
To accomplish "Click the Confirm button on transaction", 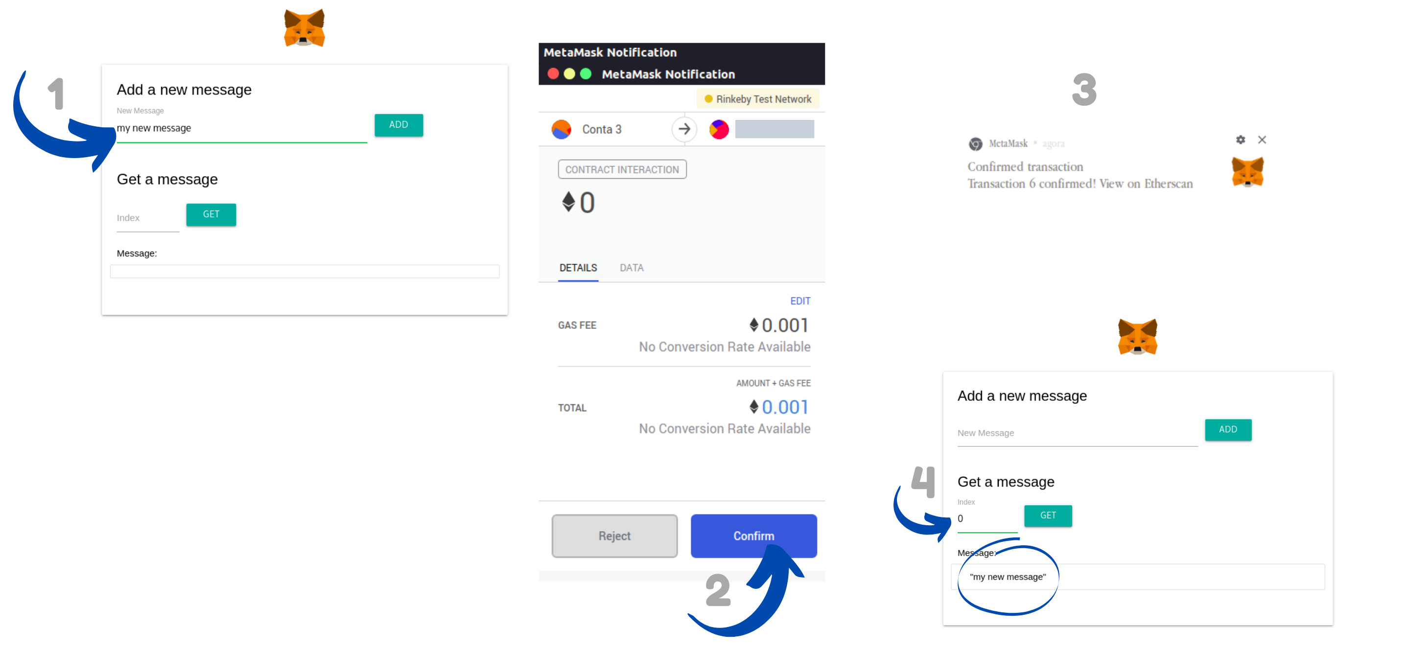I will [754, 535].
